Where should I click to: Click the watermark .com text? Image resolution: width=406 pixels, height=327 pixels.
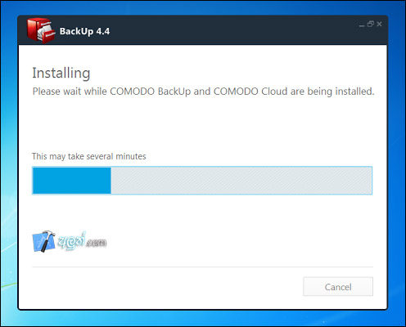pos(97,242)
